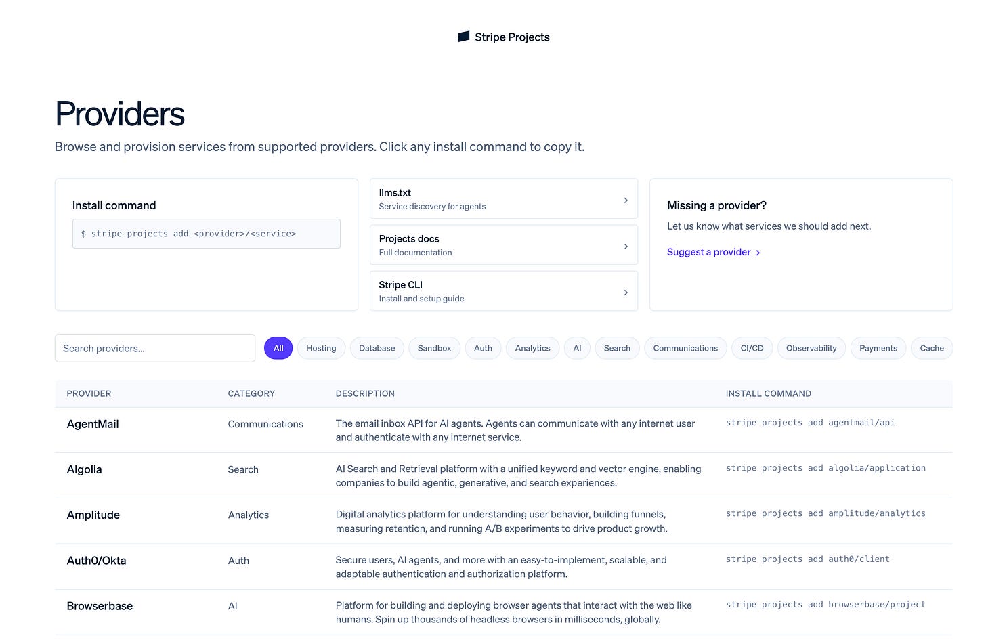This screenshot has height=642, width=986.
Task: Filter providers by Observability
Action: point(811,348)
